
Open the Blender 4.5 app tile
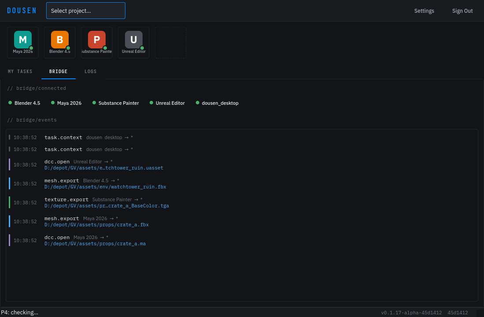point(60,43)
